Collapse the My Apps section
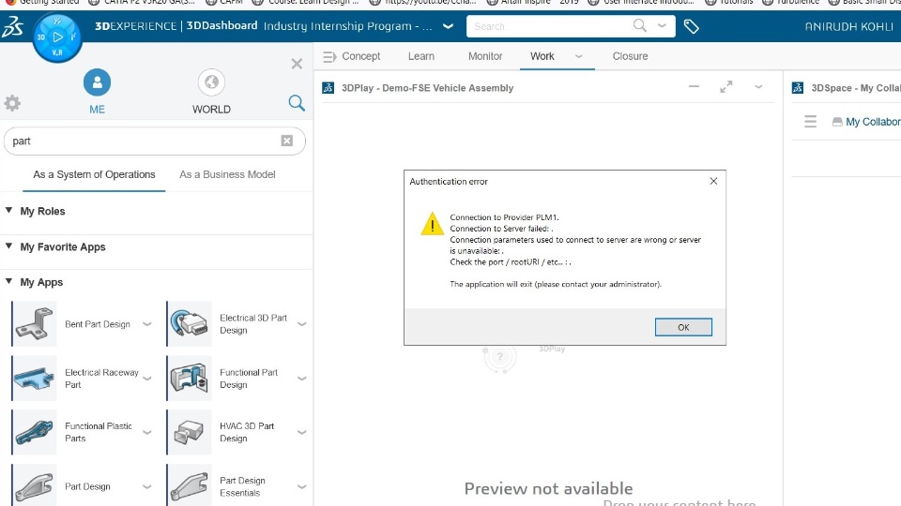 (8, 282)
